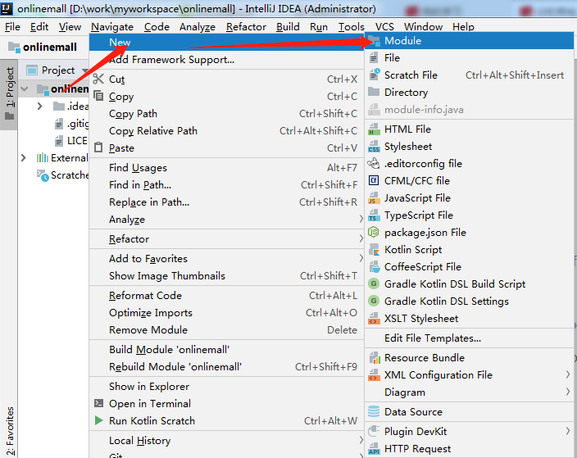The height and width of the screenshot is (458, 577).
Task: Click the onlinemall breadcrumb in navigation bar
Action: coord(43,47)
